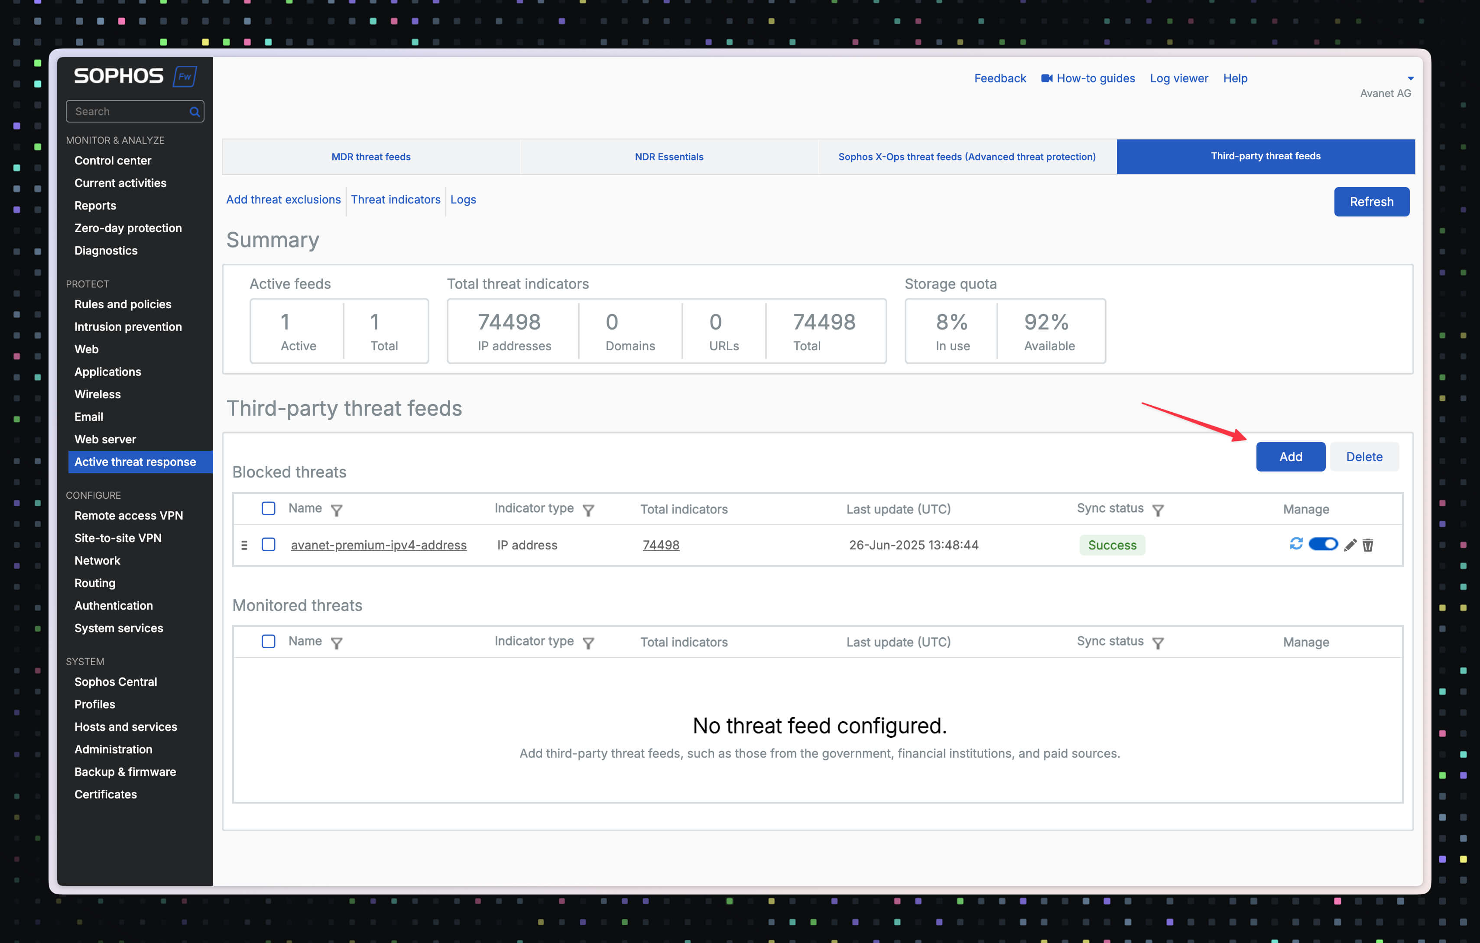This screenshot has width=1480, height=943.
Task: Open Indicator type filter in Monitored threats table
Action: coord(588,643)
